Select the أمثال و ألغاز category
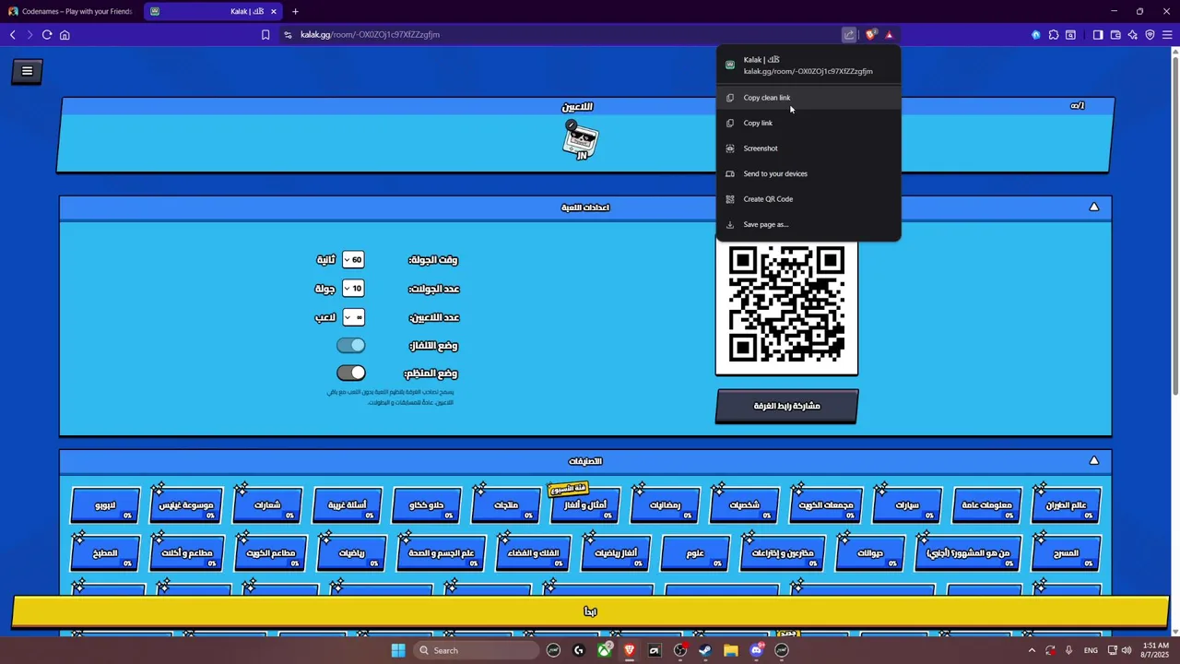Viewport: 1180px width, 664px height. (x=585, y=505)
